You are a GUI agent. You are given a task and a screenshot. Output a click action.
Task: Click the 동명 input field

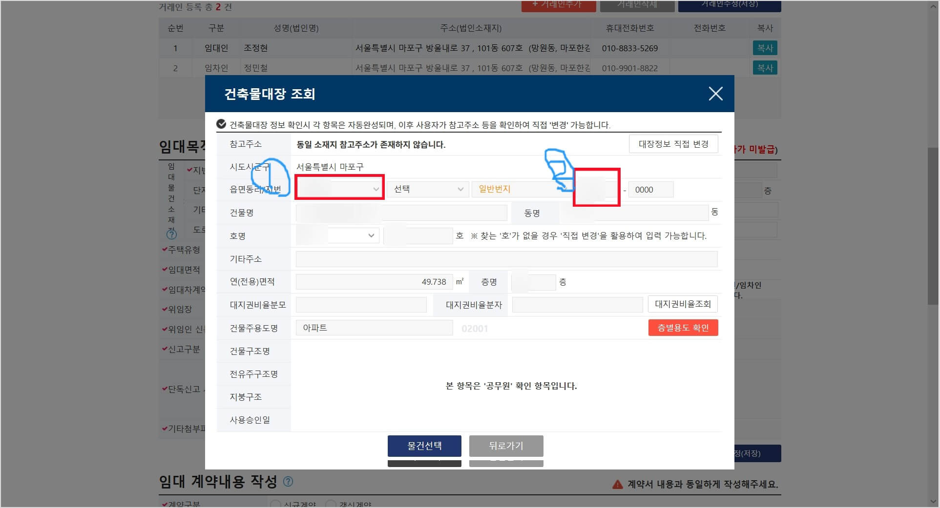click(x=634, y=213)
